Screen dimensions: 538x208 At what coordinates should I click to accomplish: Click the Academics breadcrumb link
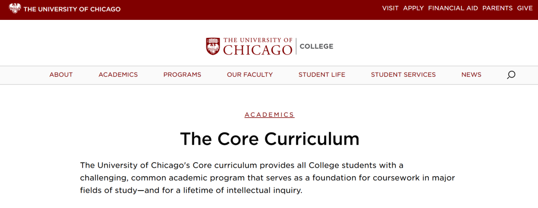click(269, 115)
